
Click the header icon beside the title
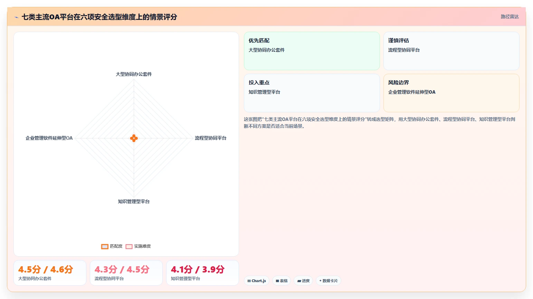coord(16,17)
